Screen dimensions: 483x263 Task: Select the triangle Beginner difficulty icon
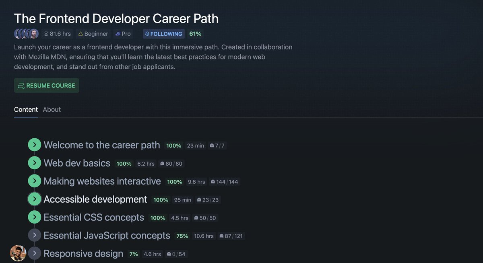pyautogui.click(x=80, y=34)
